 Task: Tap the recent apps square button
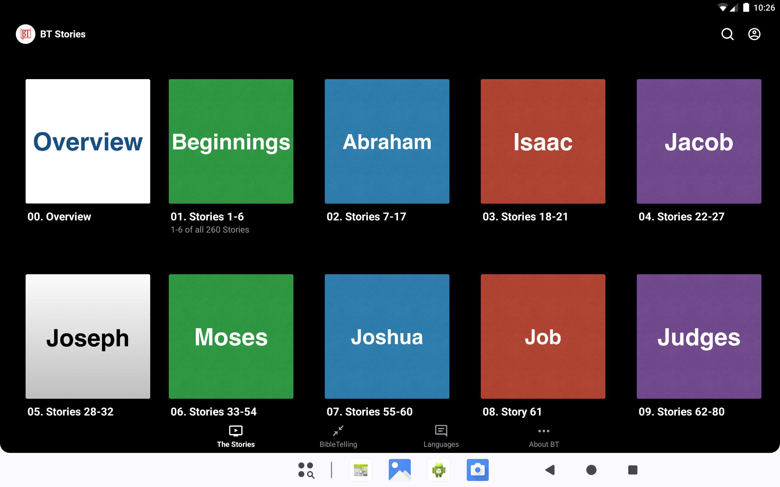[633, 470]
